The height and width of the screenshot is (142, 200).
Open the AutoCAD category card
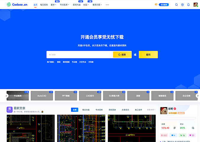click(42, 96)
